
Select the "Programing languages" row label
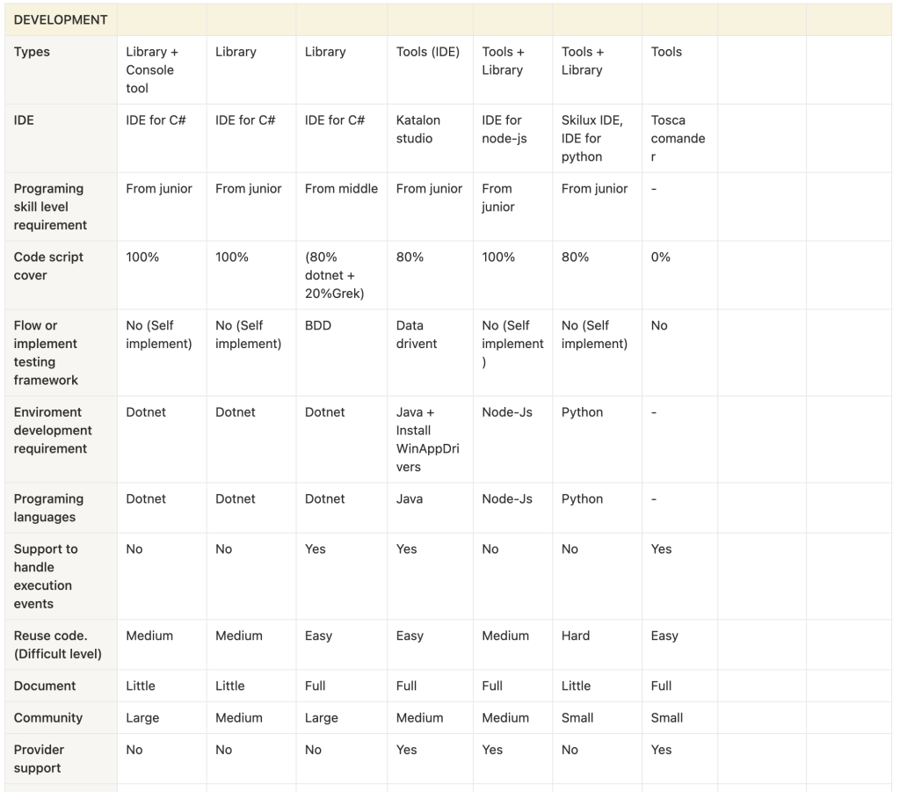[49, 508]
